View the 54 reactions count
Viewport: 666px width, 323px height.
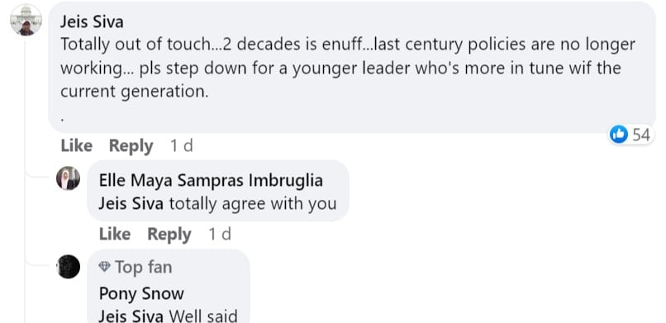click(x=641, y=135)
